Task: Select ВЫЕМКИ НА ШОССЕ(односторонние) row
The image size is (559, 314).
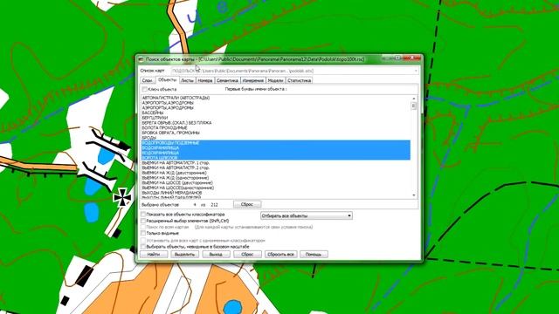Action: (x=276, y=188)
